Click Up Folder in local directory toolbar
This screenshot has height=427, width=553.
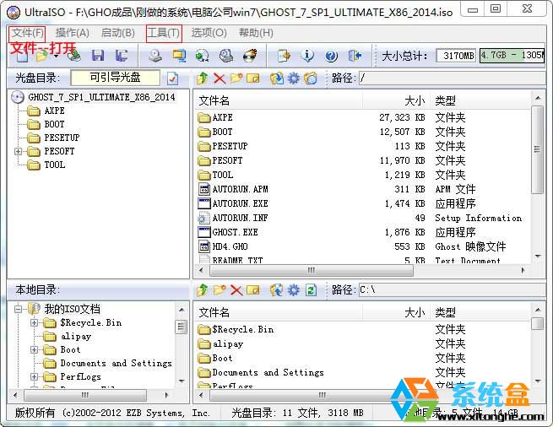[203, 289]
